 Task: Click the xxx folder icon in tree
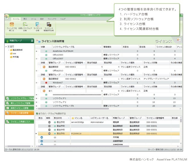pyautogui.click(x=11, y=53)
